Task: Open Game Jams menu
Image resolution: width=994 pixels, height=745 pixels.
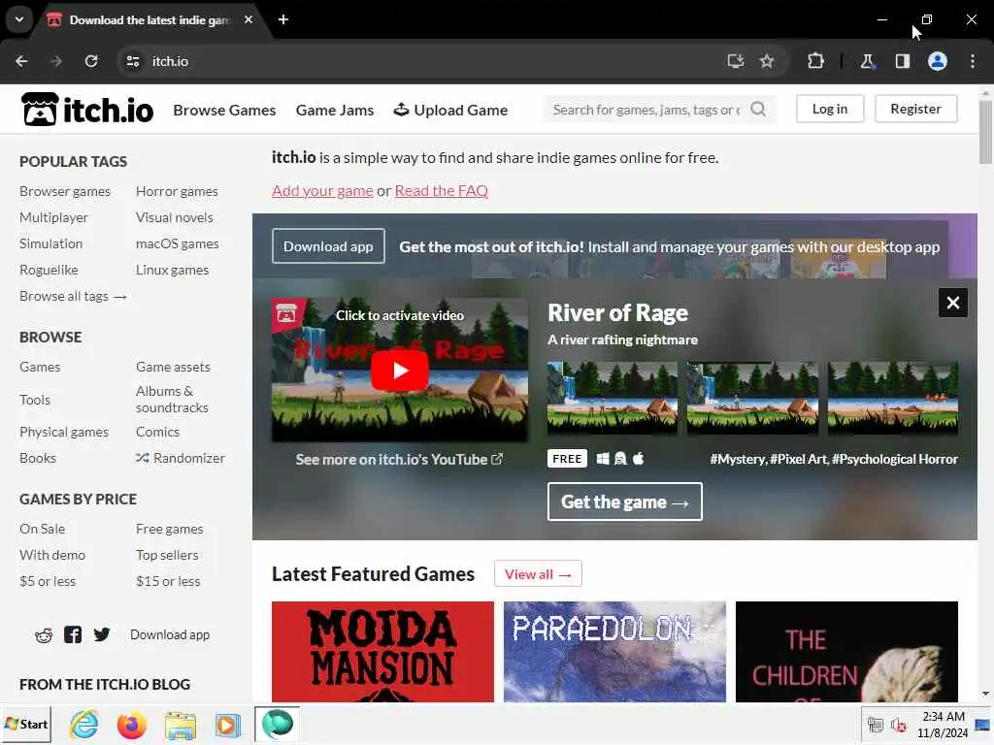Action: click(x=335, y=111)
